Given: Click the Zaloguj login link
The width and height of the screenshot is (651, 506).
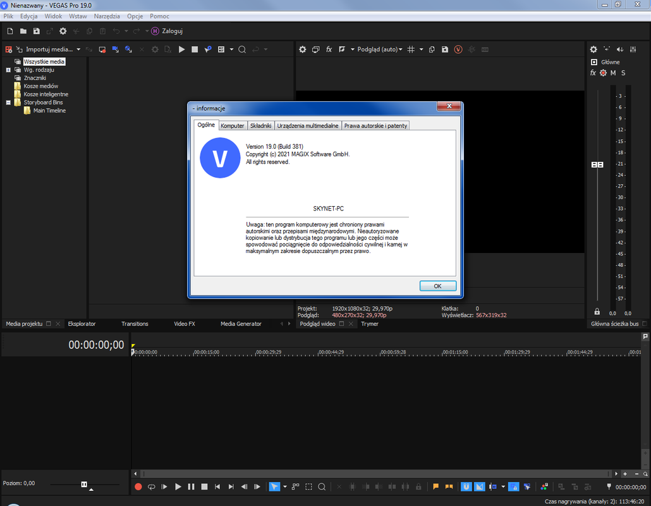Looking at the screenshot, I should point(173,31).
